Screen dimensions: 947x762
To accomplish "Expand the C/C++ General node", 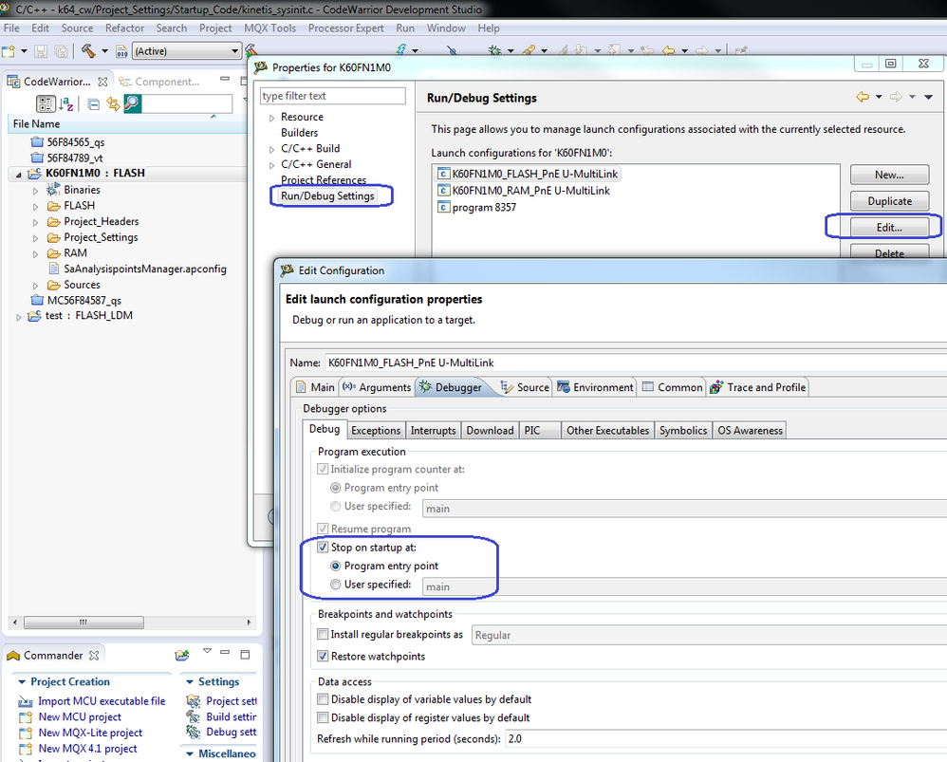I will (x=271, y=165).
